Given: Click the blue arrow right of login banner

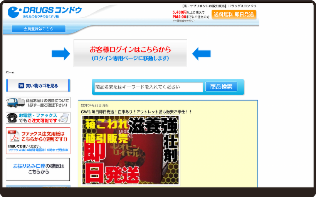Looking at the screenshot, I should tap(201, 53).
